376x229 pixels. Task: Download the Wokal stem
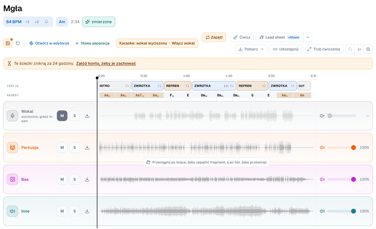pos(87,116)
